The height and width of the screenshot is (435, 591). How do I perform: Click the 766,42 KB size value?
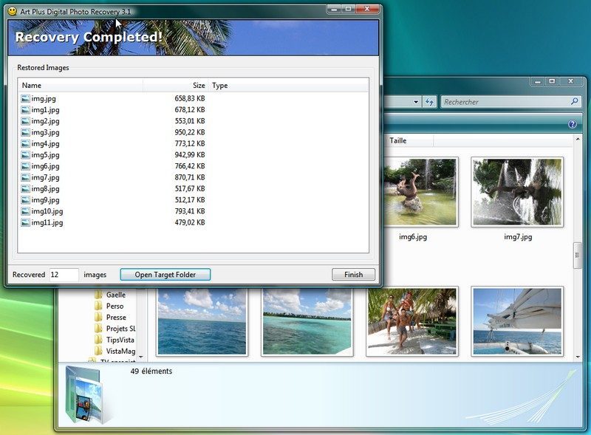[190, 166]
